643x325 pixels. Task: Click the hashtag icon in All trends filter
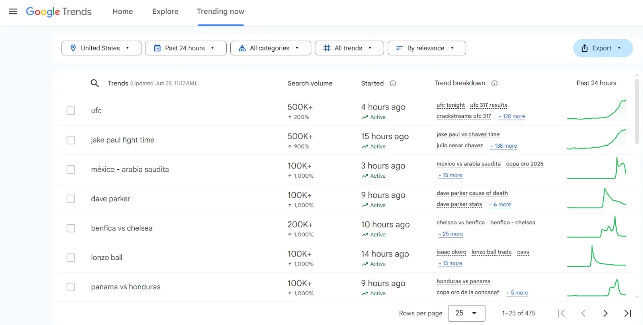tap(327, 48)
